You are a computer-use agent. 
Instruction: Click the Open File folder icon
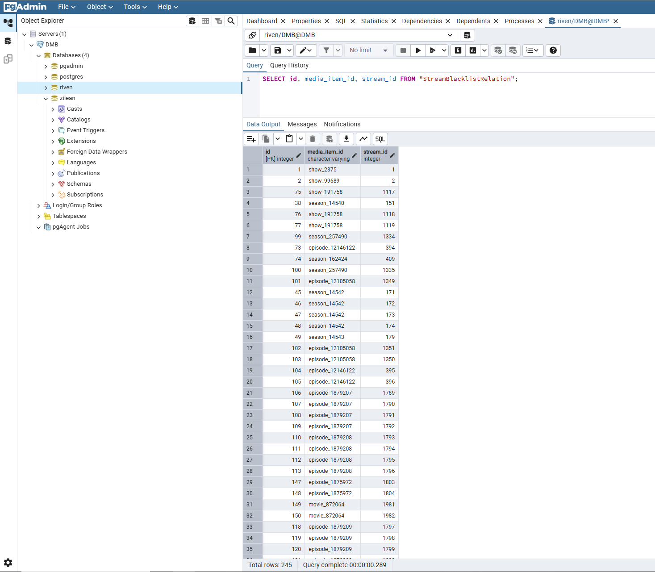tap(252, 50)
